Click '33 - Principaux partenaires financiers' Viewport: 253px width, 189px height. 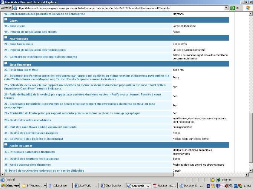pos(29,152)
